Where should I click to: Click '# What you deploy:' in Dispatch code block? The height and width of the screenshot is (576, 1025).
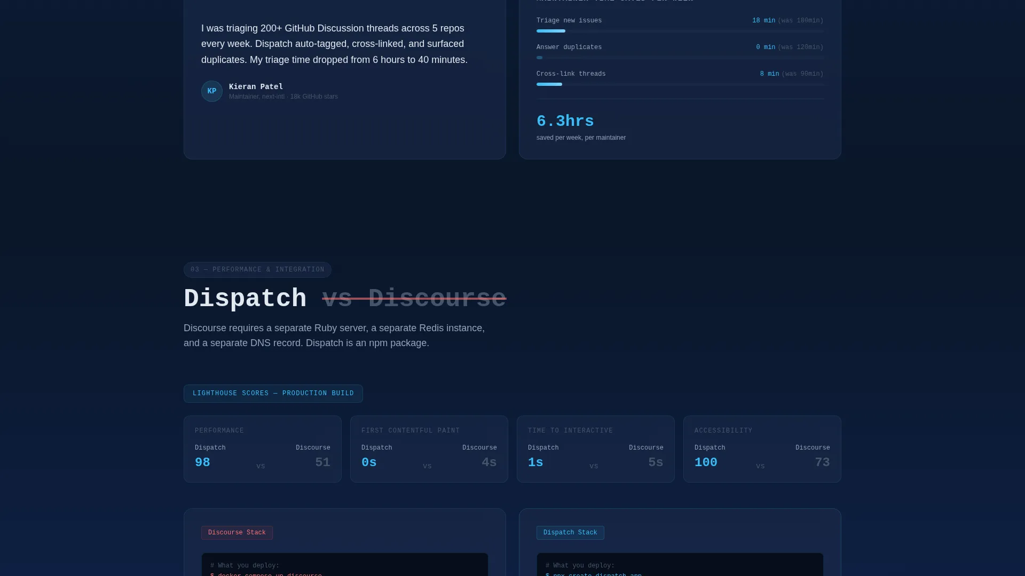580,566
